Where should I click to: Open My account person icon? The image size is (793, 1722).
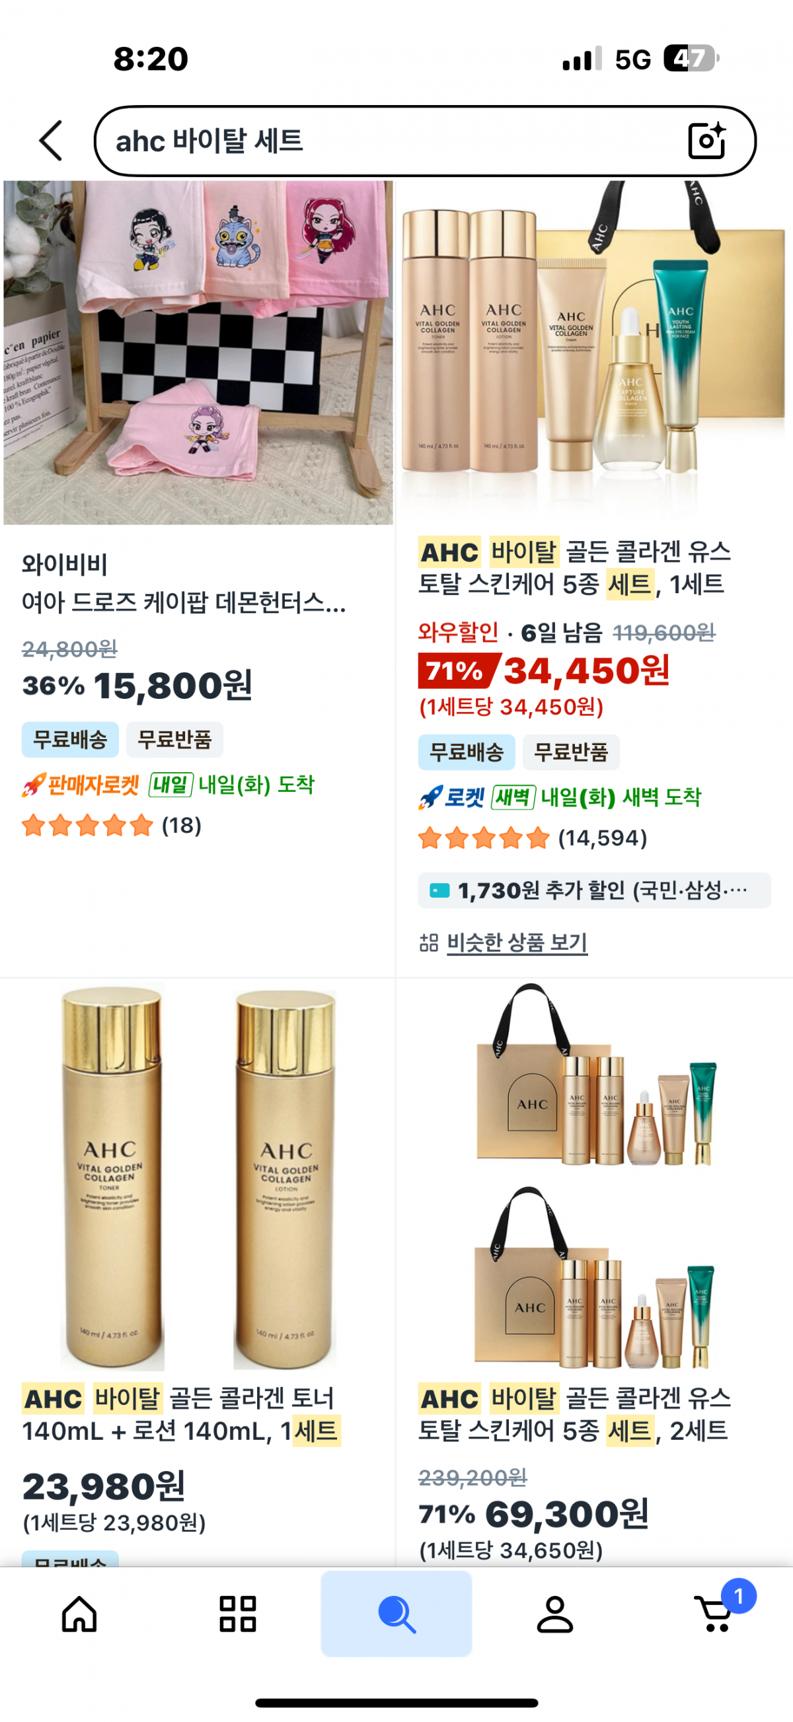555,1614
